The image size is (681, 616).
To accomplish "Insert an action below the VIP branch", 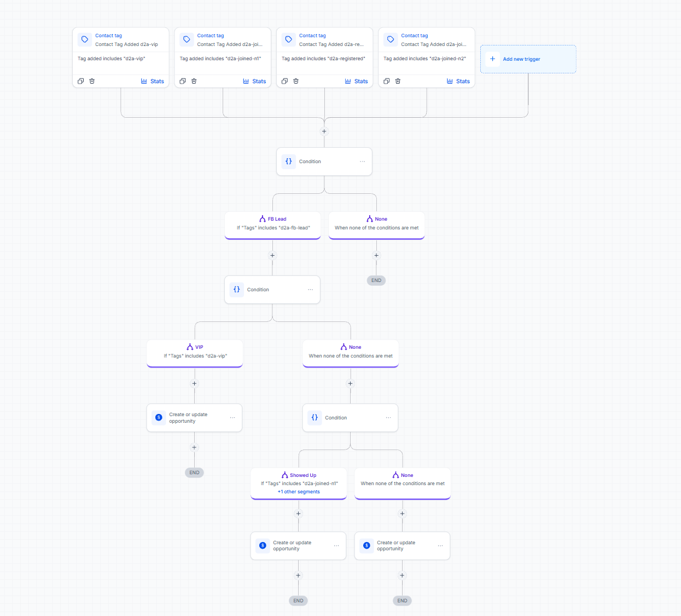I will click(194, 383).
